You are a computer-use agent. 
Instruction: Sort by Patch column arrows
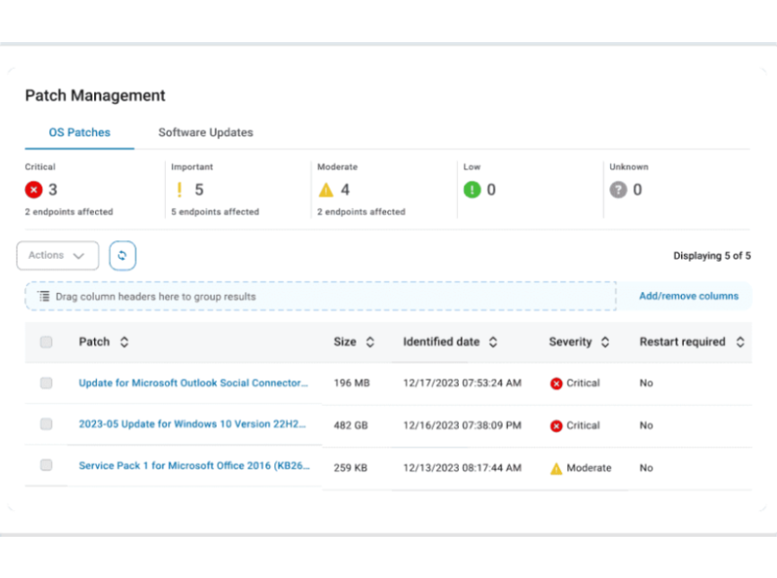125,342
